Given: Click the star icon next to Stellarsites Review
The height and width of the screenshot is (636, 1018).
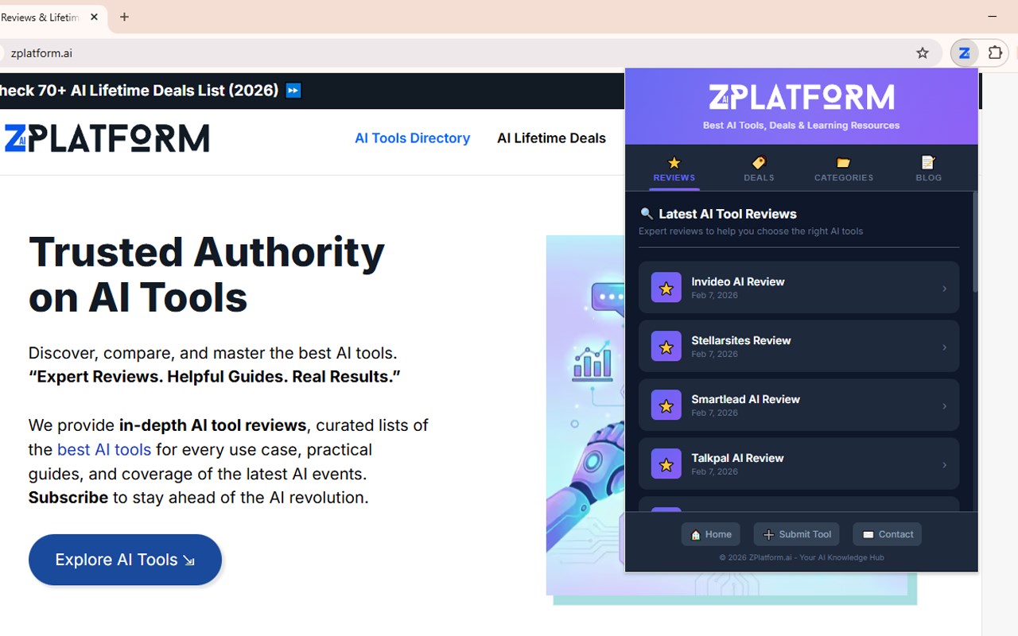Looking at the screenshot, I should pos(666,347).
